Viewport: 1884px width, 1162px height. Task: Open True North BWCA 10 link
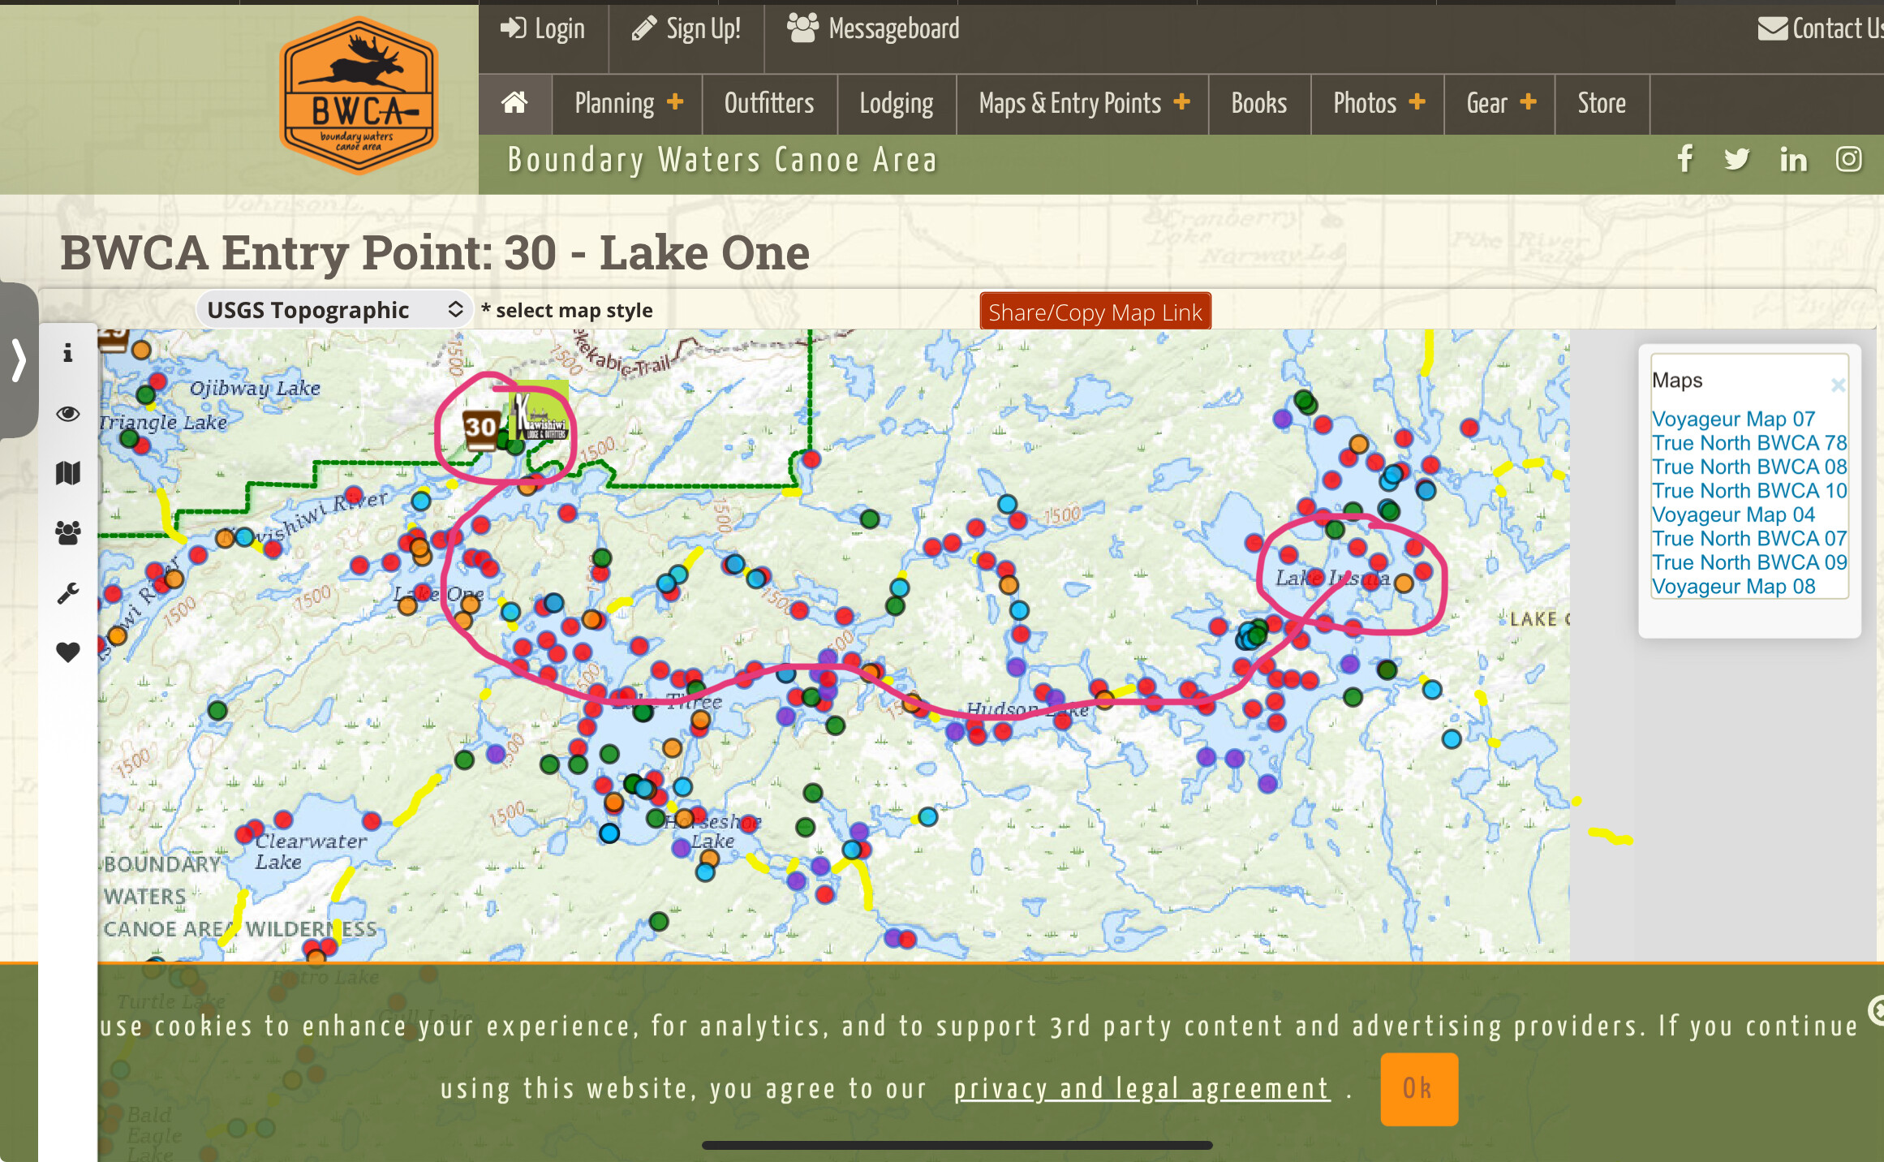tap(1749, 491)
